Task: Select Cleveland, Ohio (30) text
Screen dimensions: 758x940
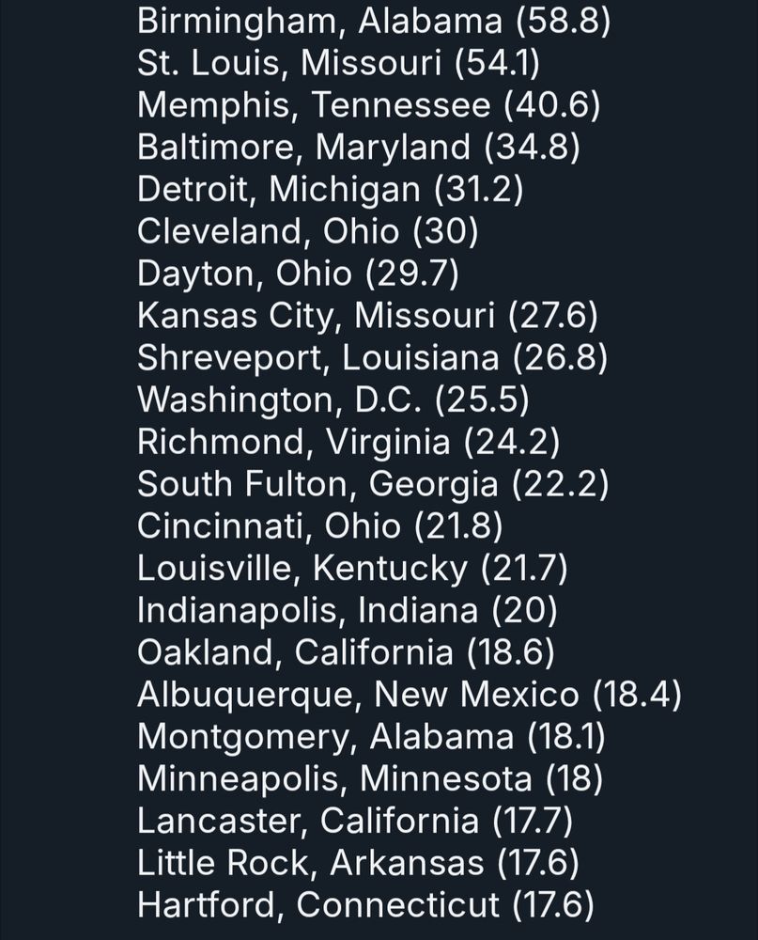Action: tap(308, 231)
